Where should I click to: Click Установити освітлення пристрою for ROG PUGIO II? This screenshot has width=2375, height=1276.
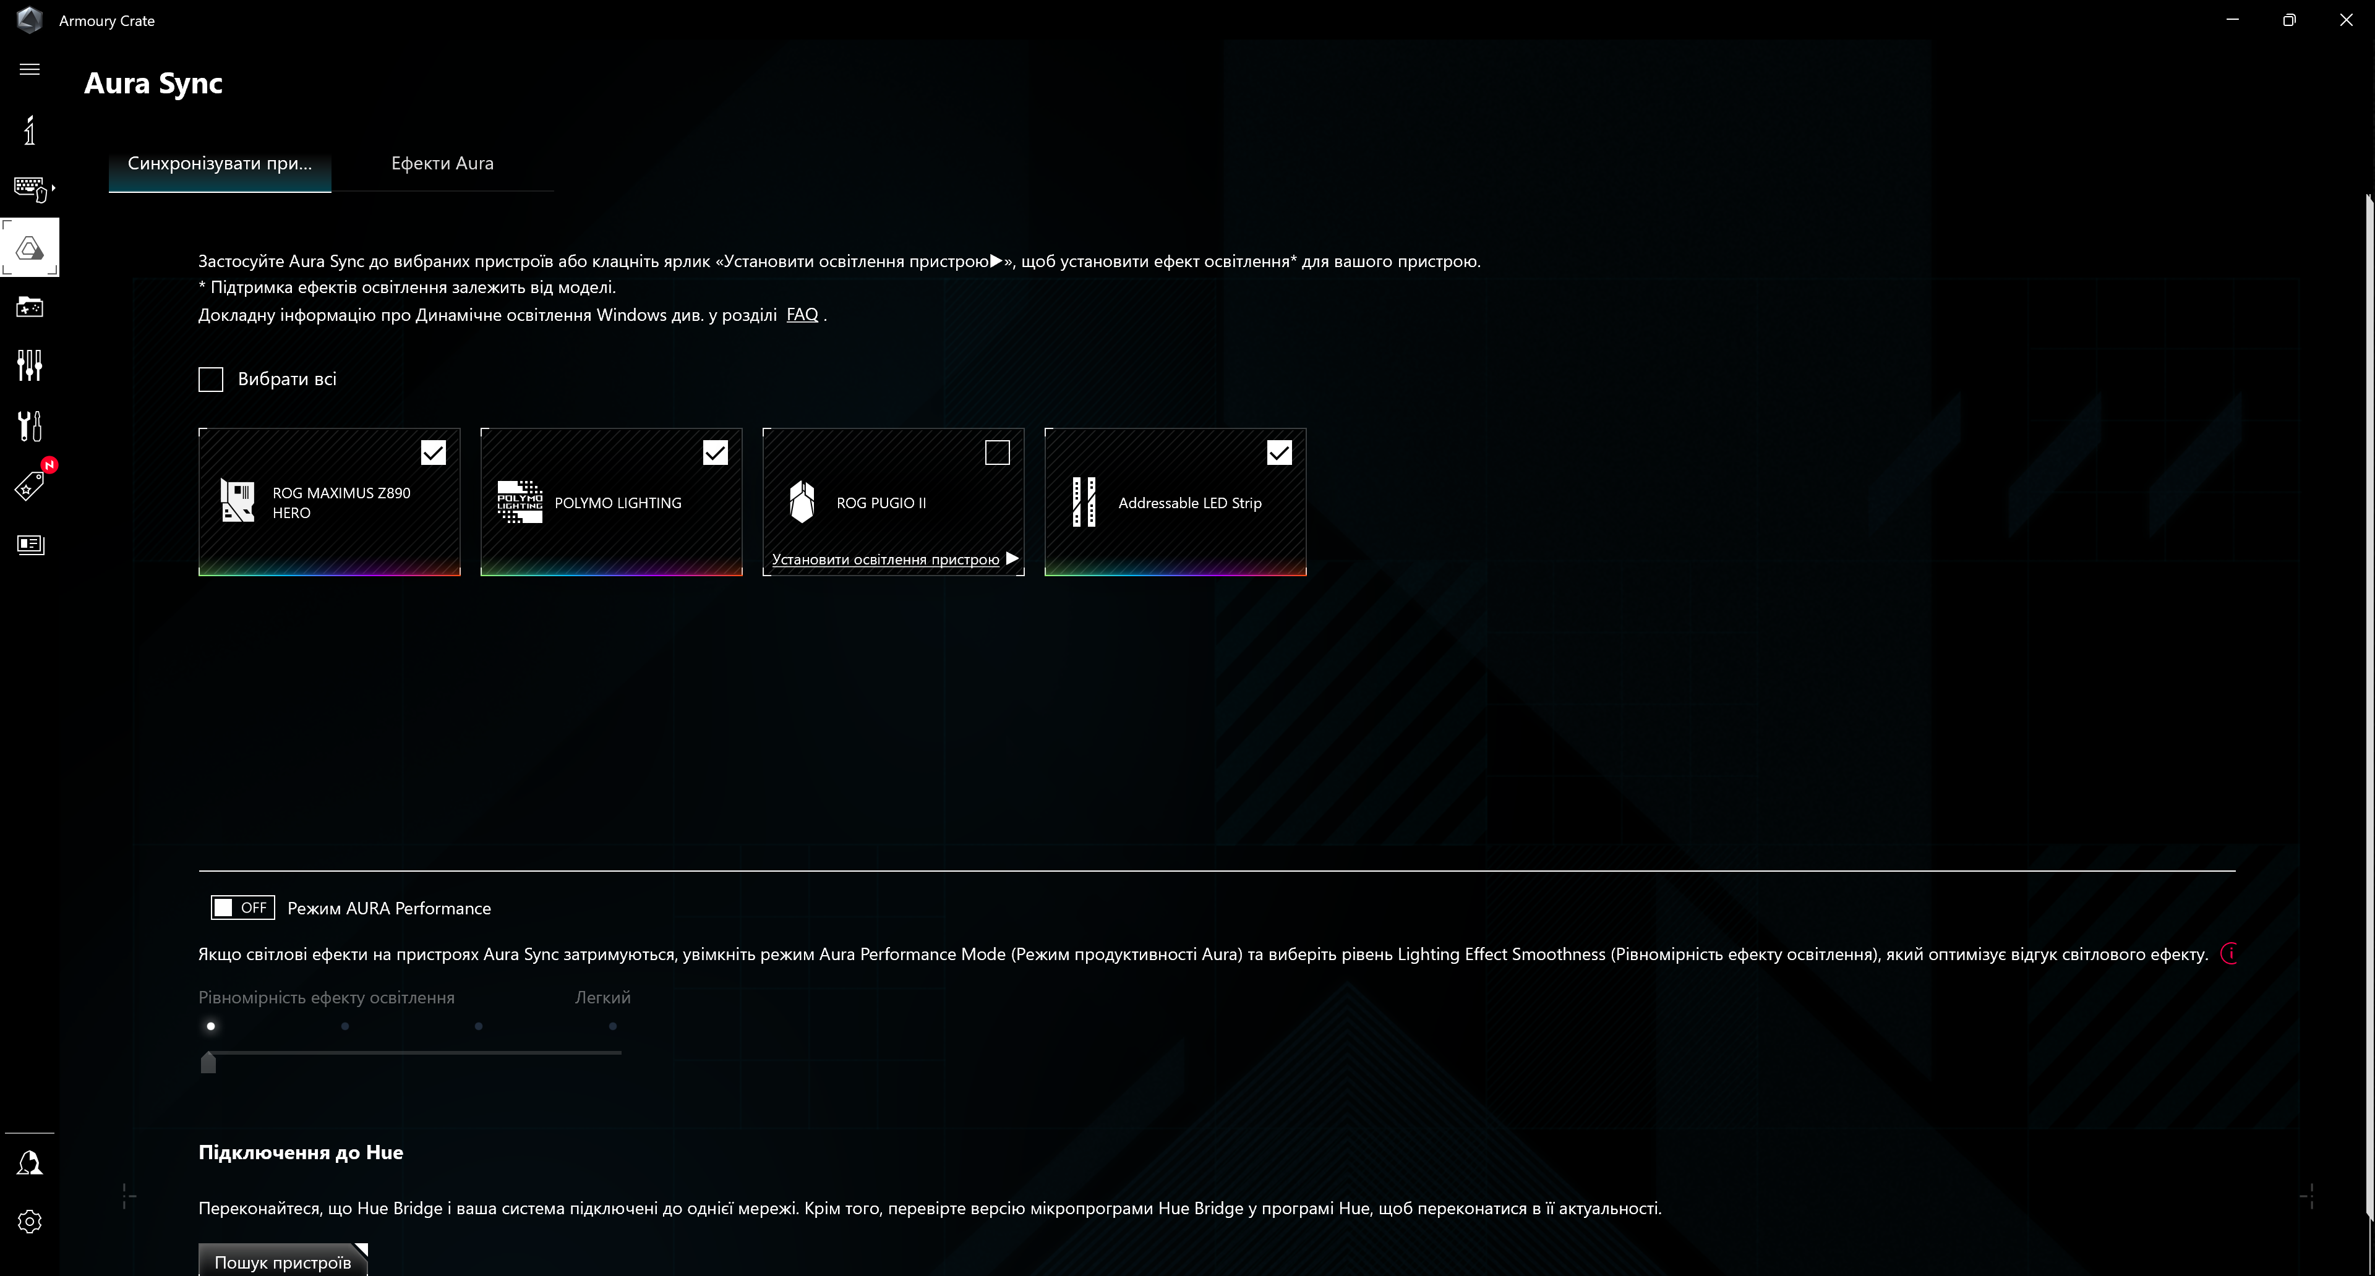point(885,559)
